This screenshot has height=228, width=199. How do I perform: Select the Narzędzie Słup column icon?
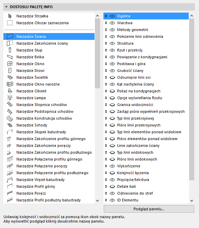[x=10, y=50]
